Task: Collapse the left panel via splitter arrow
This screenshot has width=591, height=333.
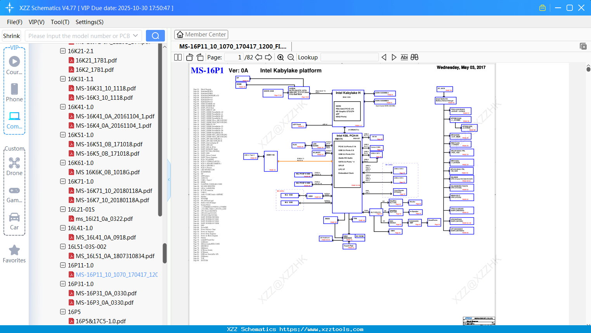Action: point(169,180)
